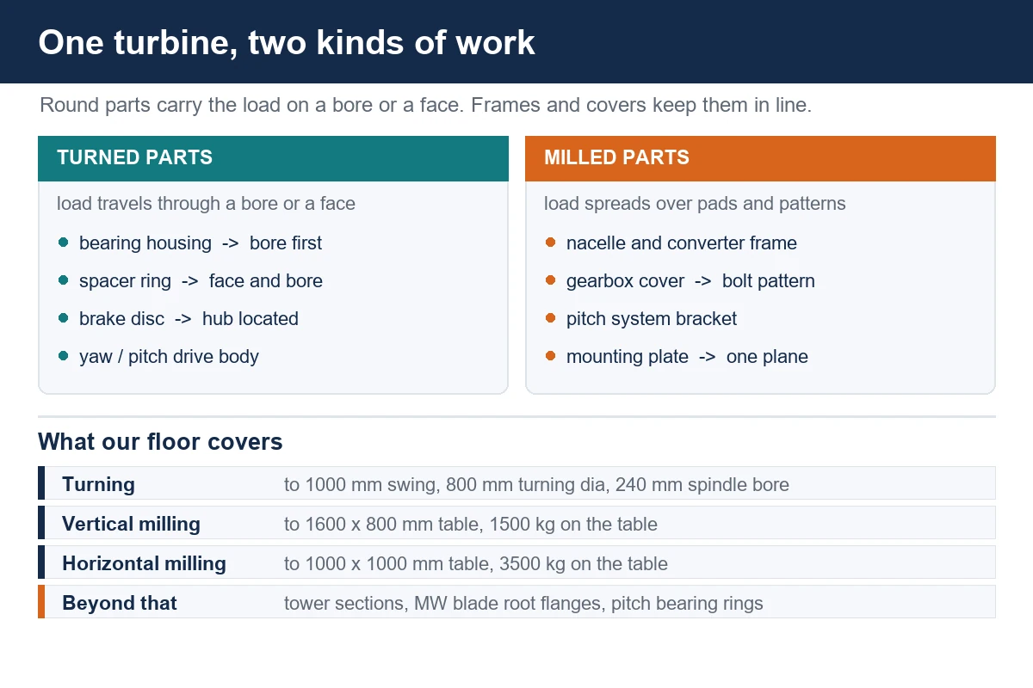This screenshot has height=688, width=1033.
Task: Click the "Turning" row label
Action: (98, 484)
